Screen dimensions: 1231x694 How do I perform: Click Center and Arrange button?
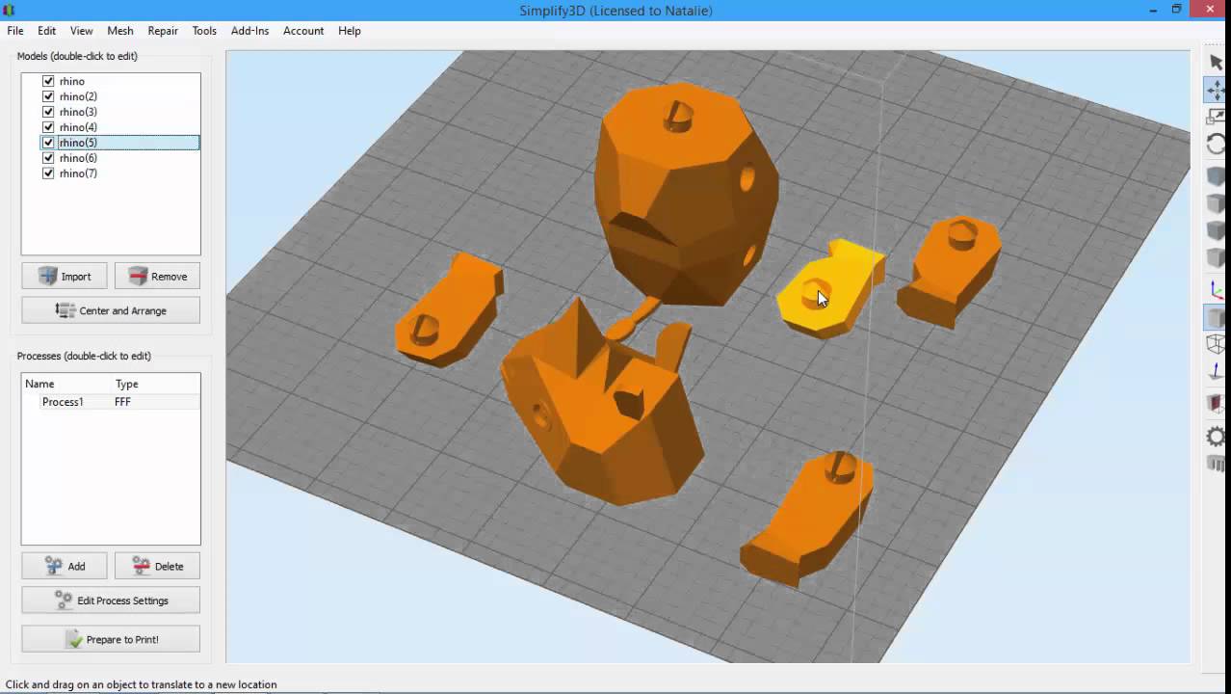(111, 310)
